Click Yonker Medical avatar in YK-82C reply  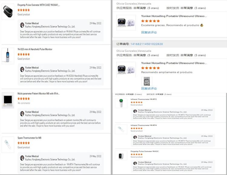[135, 163]
